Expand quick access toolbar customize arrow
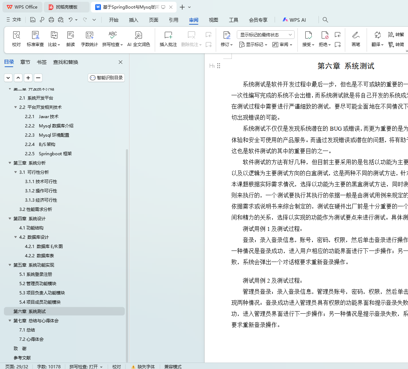Screen dimensions: 408x369 94,20
